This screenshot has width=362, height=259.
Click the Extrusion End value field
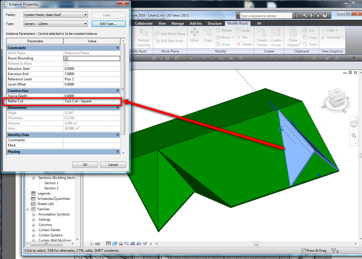pos(92,74)
